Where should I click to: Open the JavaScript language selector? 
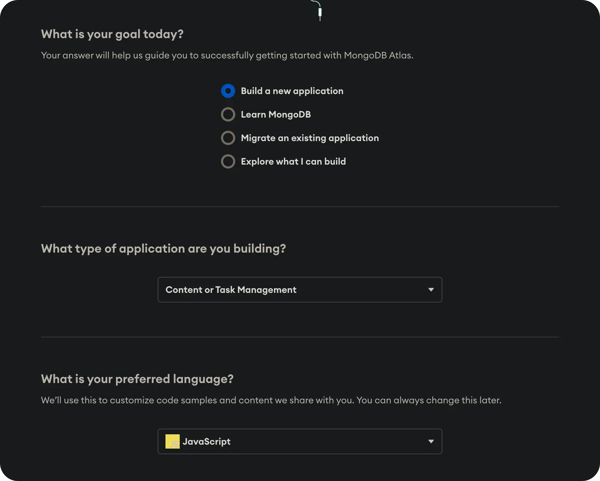[300, 441]
